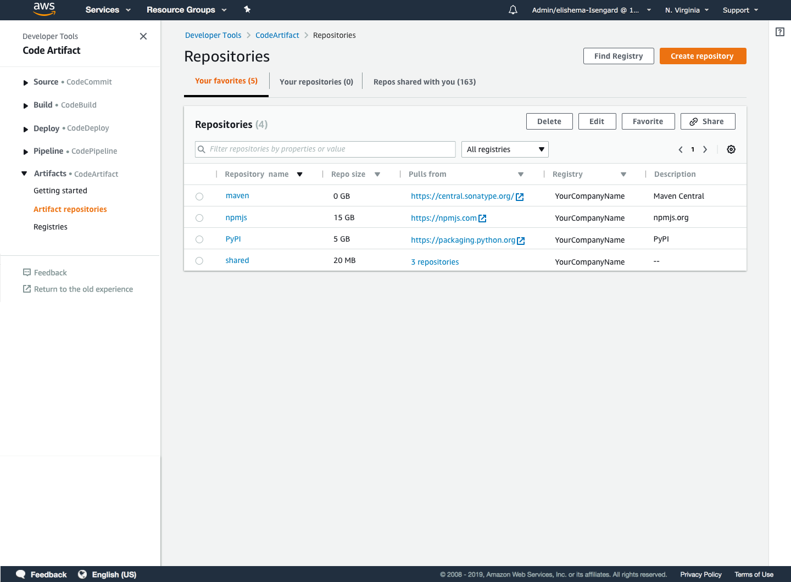
Task: Click the Find Registry button
Action: pos(619,56)
